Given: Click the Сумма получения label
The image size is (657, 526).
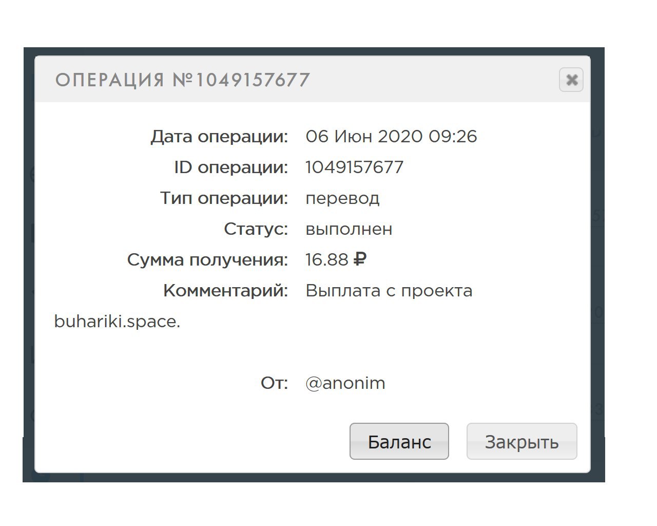Looking at the screenshot, I should point(207,260).
